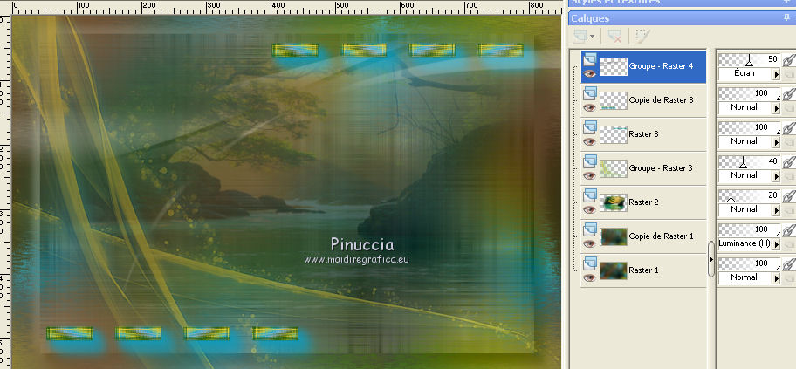This screenshot has height=369, width=796.
Task: Toggle the Calques panel pin icon
Action: (787, 17)
